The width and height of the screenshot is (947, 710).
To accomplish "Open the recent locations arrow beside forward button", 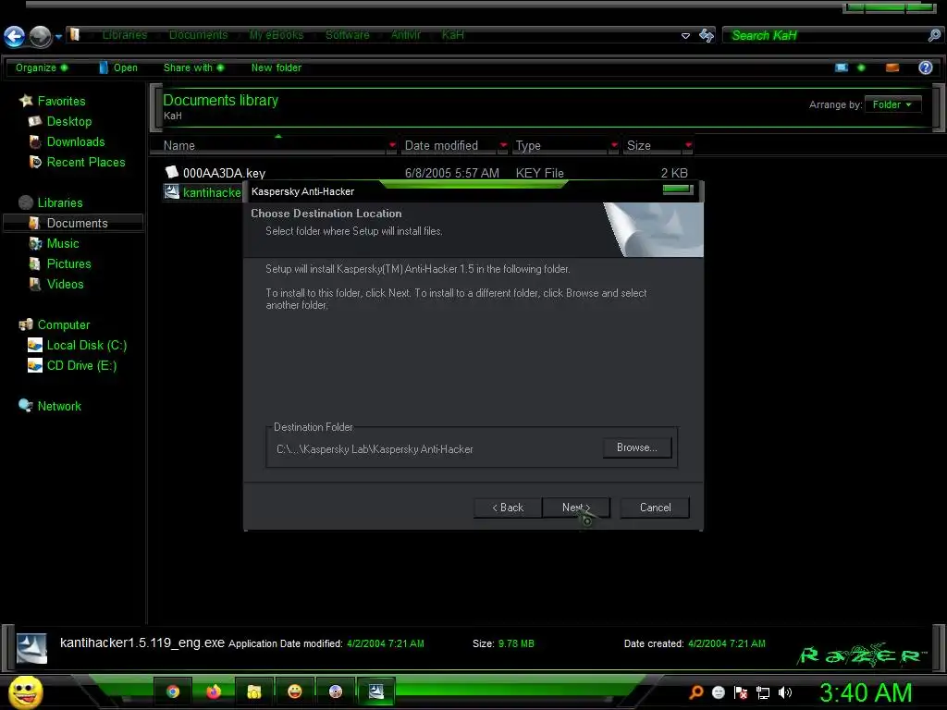I will coord(58,37).
